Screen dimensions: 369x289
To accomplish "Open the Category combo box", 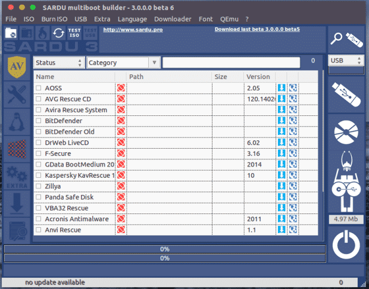I will click(123, 62).
